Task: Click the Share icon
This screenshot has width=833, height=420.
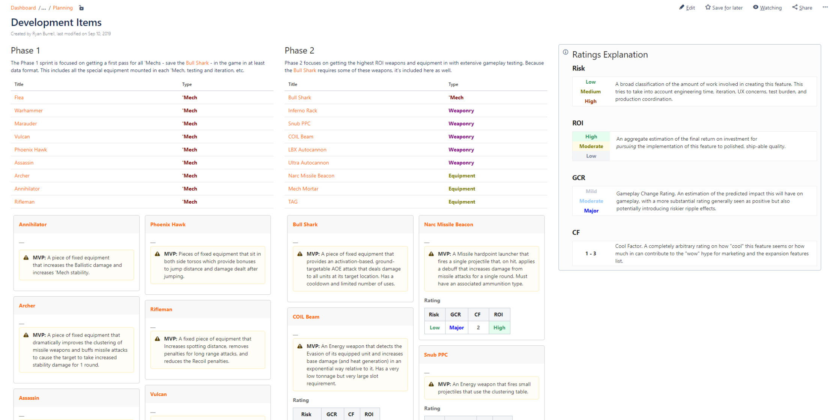Action: tap(795, 7)
